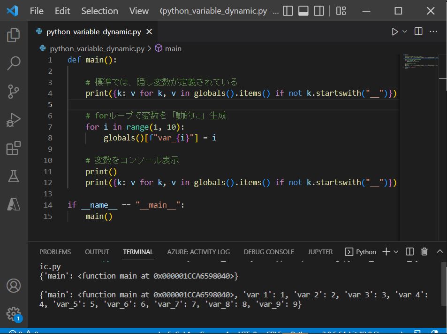Open the Testing flask icon view
The height and width of the screenshot is (334, 447).
point(14,176)
